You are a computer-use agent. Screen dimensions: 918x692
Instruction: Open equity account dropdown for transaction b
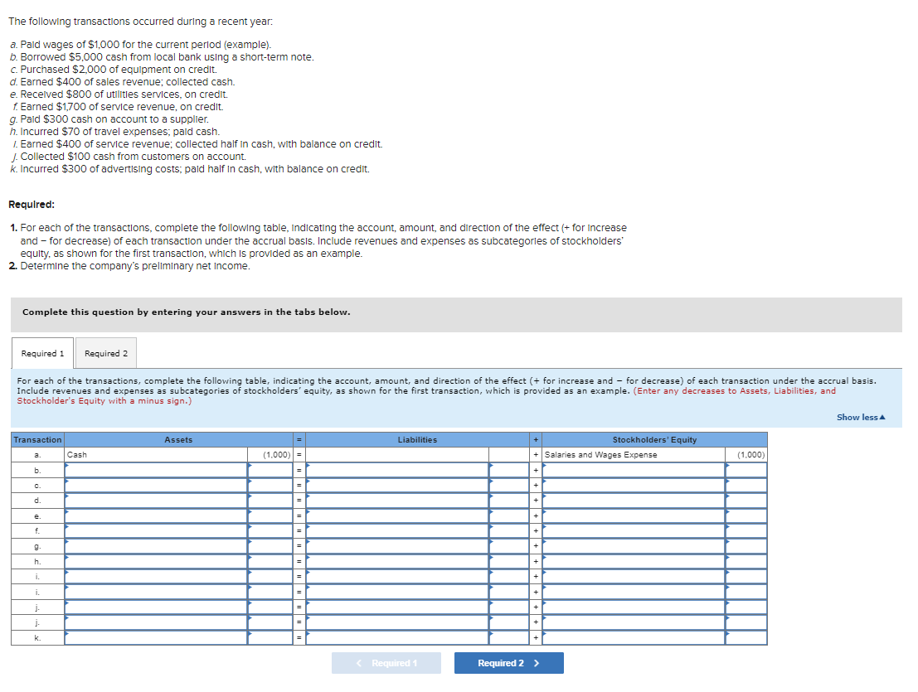(x=634, y=470)
